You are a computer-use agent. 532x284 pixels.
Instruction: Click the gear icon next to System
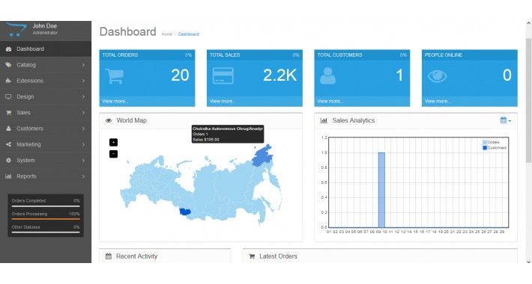point(8,160)
